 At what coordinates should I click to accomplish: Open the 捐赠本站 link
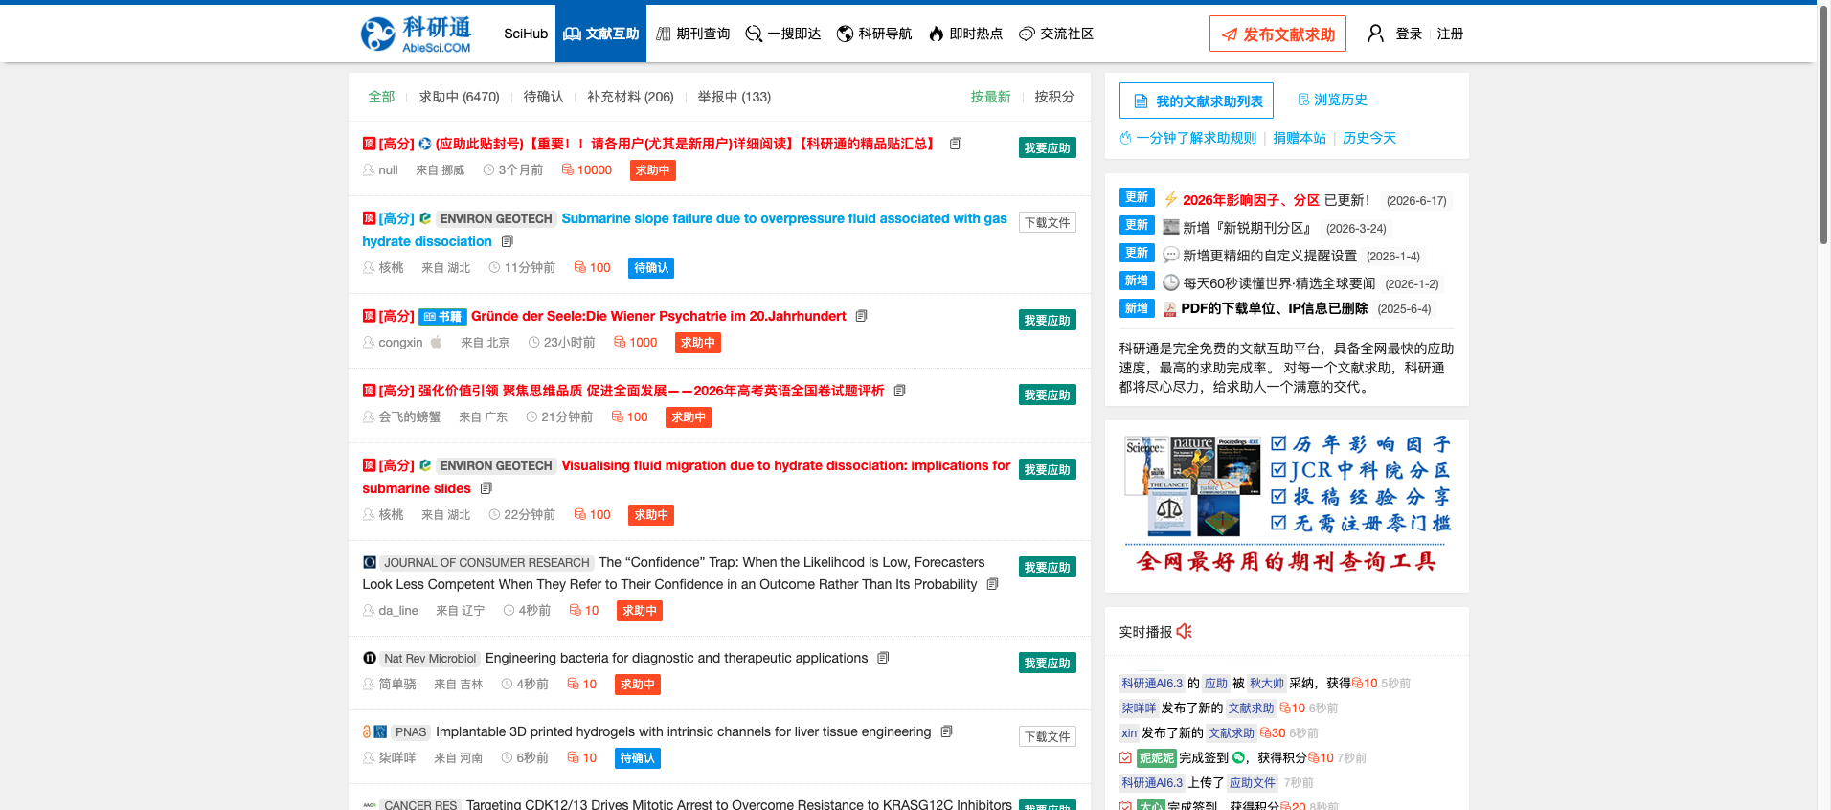[1299, 138]
